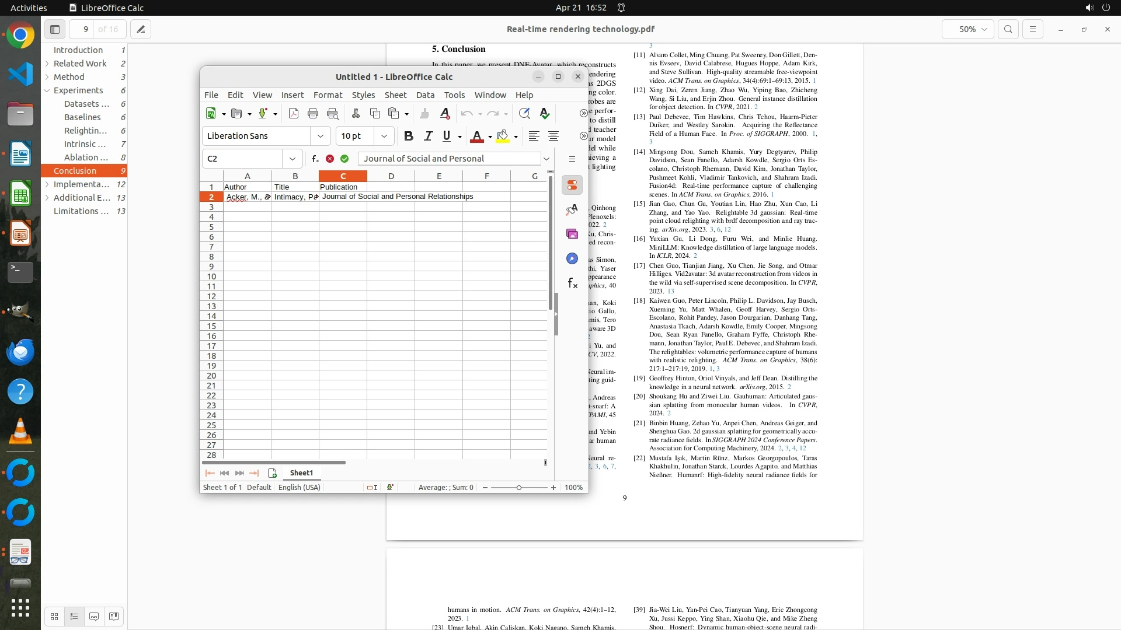Switch to the Sheet1 tab
This screenshot has height=630, width=1121.
point(301,473)
